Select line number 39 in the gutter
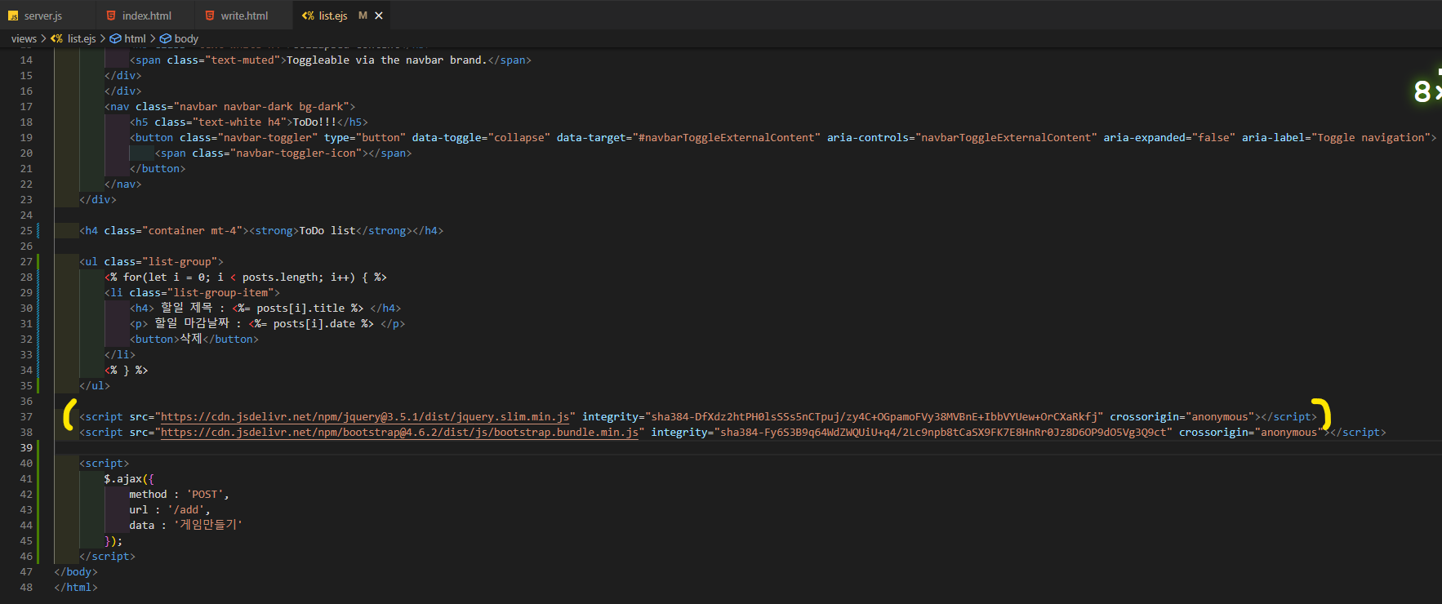The width and height of the screenshot is (1442, 604). (x=26, y=447)
